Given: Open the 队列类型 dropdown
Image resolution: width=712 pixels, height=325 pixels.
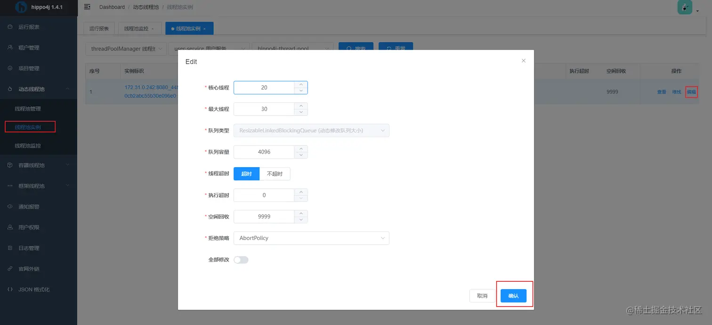Looking at the screenshot, I should pos(311,131).
